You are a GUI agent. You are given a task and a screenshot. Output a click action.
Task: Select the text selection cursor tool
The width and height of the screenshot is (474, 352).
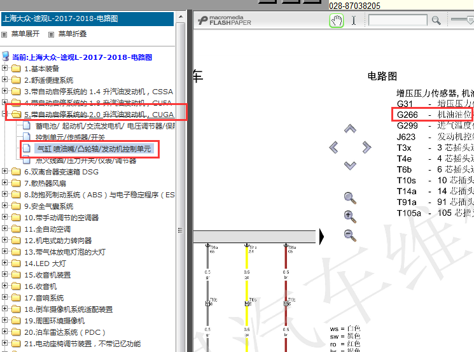pos(354,20)
